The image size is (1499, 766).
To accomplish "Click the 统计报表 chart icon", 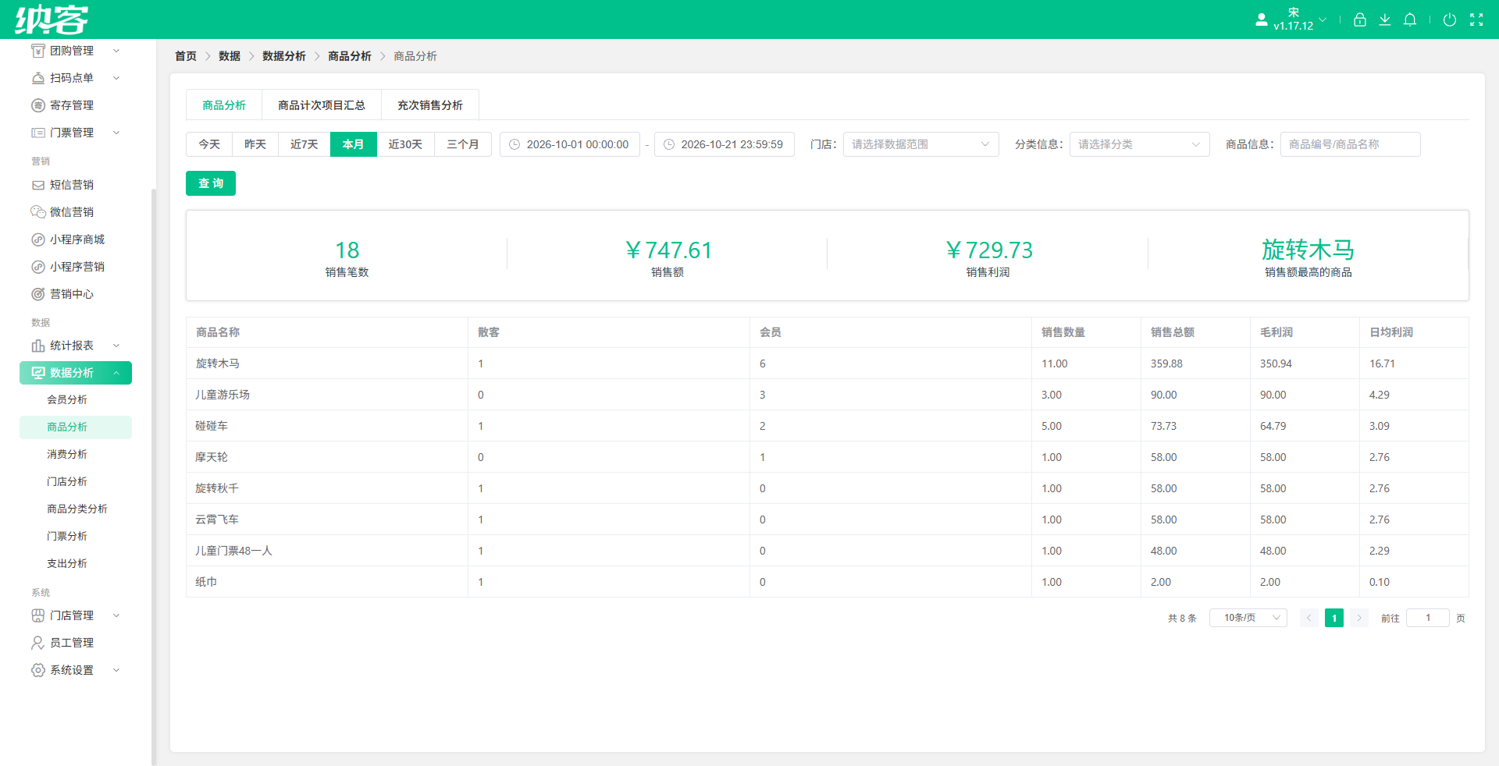I will (37, 346).
